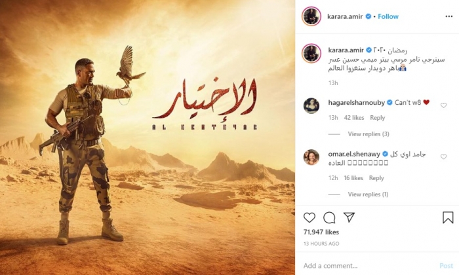Screen dimensions: 459x275
Task: View 42 likes on hagarelsharnouby's comment
Action: [x=354, y=118]
